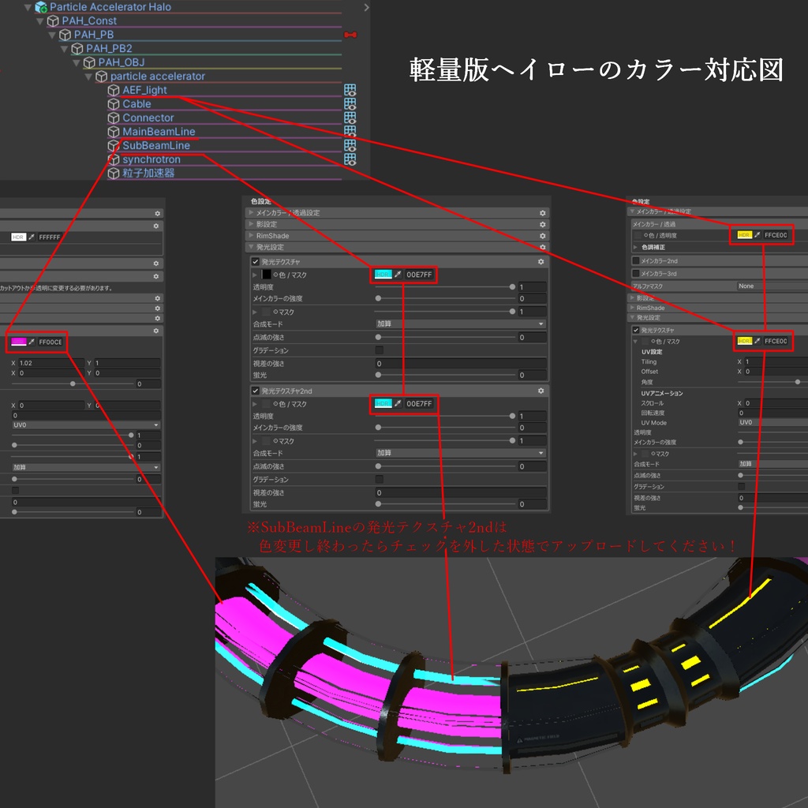Click the AEF_light prefab cube icon
The width and height of the screenshot is (808, 808).
113,90
